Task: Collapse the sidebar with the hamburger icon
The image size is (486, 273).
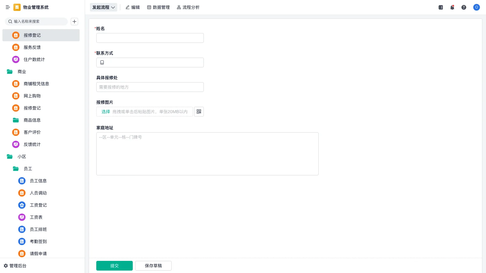Action: [x=8, y=7]
